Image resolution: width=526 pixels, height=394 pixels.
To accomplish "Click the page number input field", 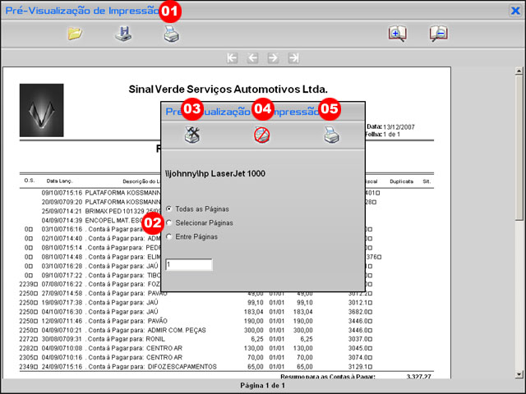I will (188, 265).
